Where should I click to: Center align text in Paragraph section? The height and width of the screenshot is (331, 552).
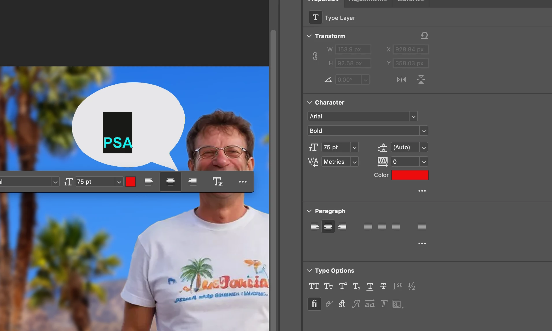tap(328, 226)
